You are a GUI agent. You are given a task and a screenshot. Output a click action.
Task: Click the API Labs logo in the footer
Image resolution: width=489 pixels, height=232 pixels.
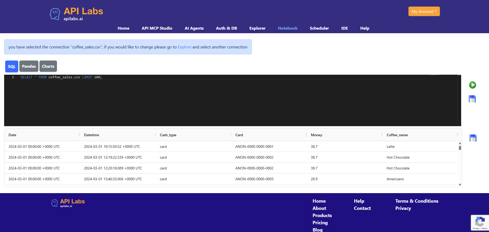coord(68,203)
